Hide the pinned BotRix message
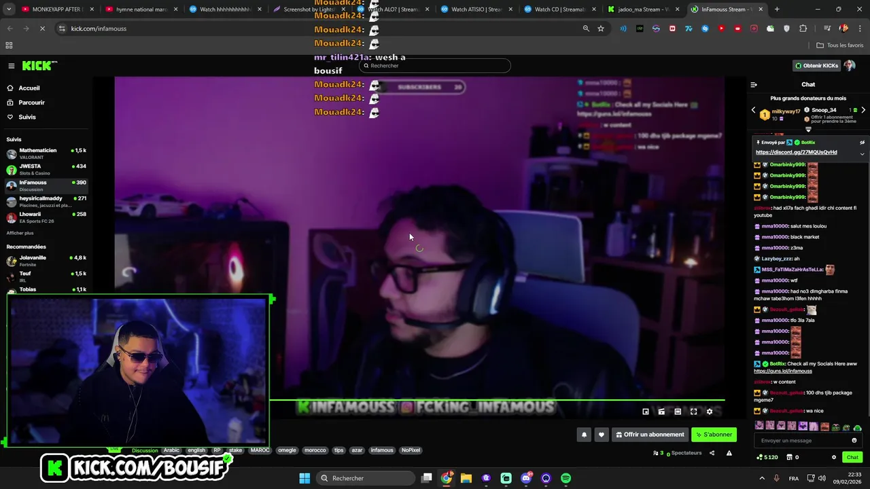This screenshot has height=489, width=870. click(x=862, y=143)
